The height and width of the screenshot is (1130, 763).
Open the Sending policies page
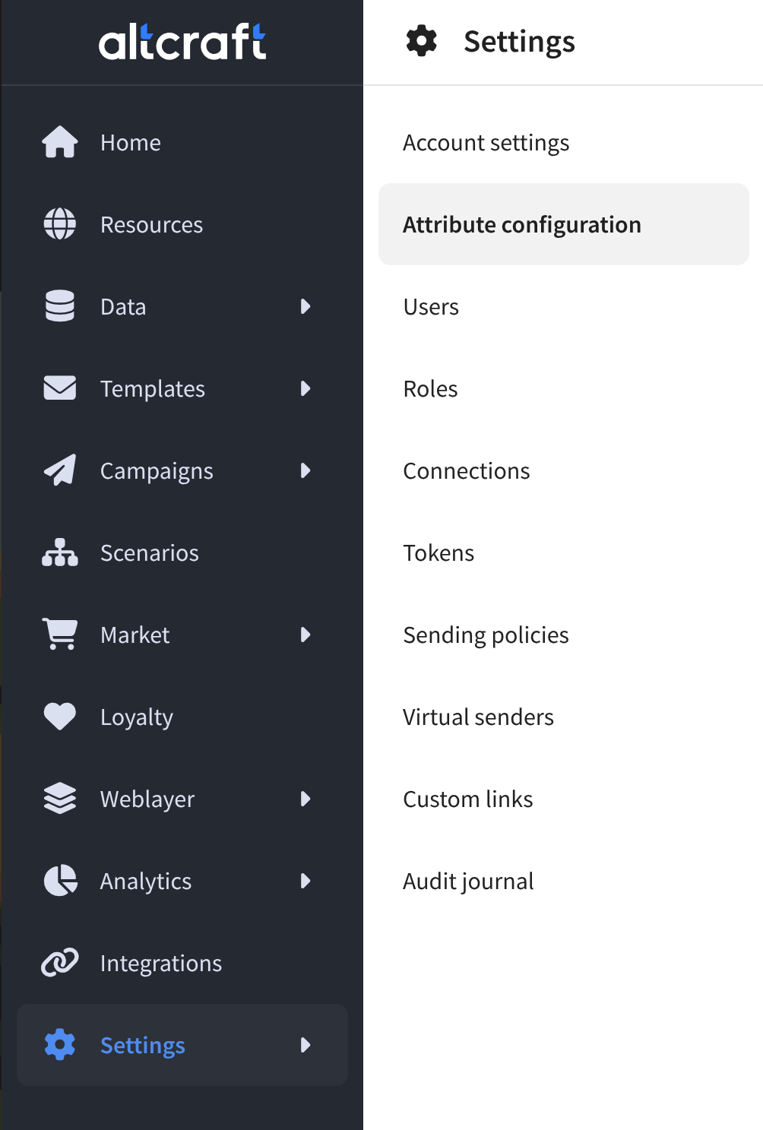(486, 635)
